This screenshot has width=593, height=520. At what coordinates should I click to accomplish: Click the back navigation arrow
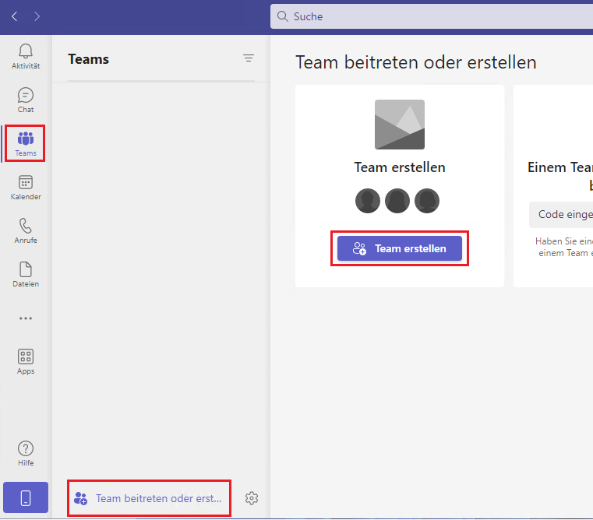coord(15,16)
